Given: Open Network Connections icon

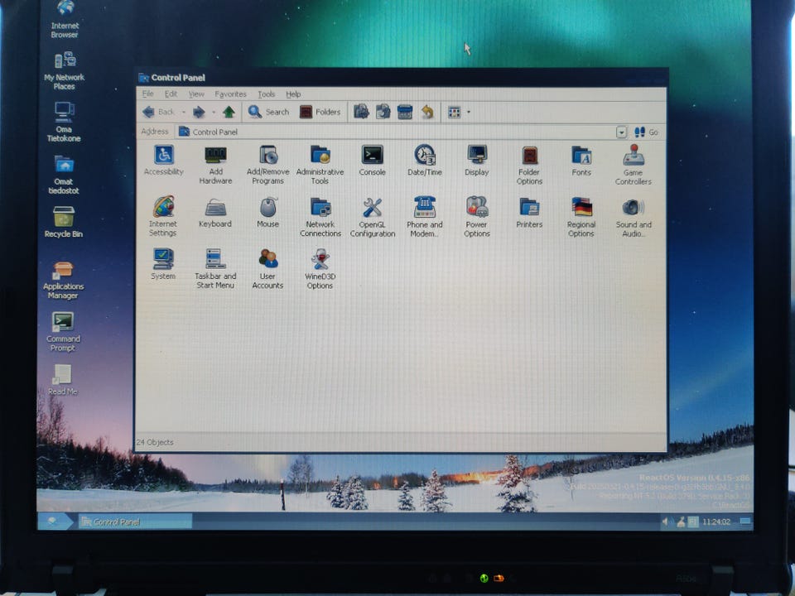Looking at the screenshot, I should coord(320,208).
